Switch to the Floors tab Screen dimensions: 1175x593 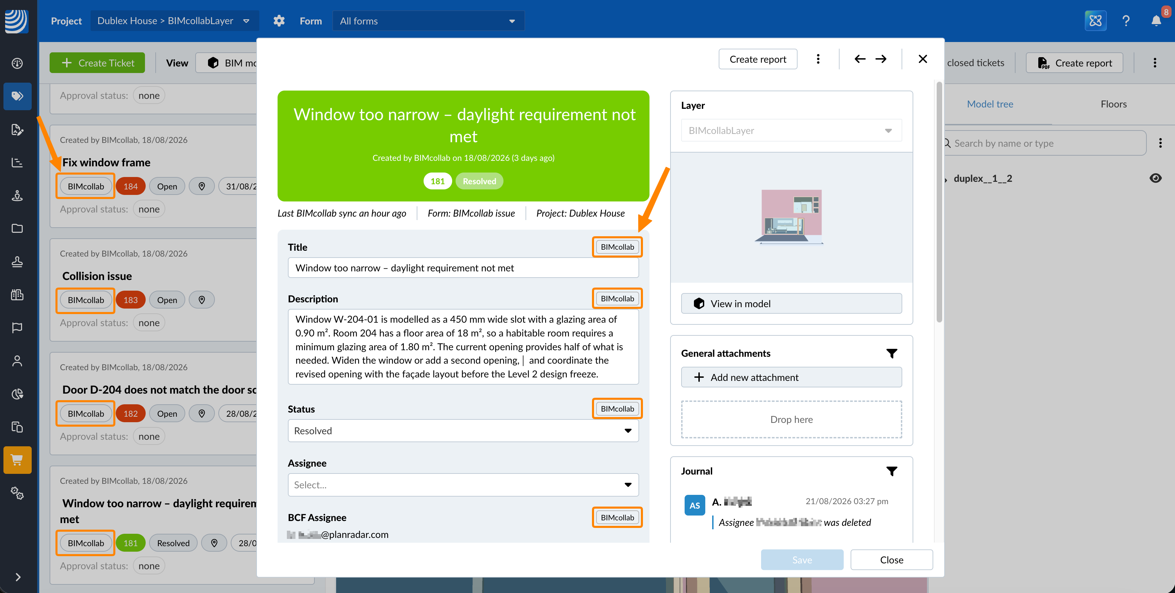(x=1113, y=104)
